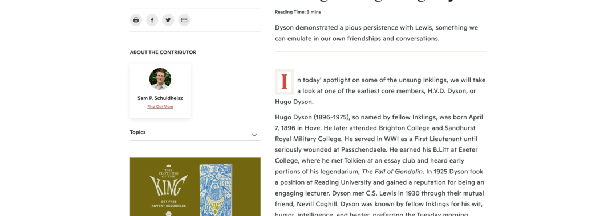Open Sam P. Schuldheisz profile photo
616x216 pixels.
click(x=160, y=79)
